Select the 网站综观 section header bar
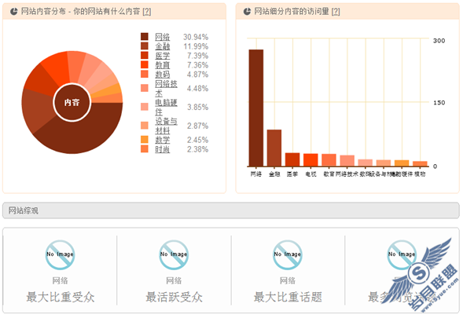This screenshot has height=318, width=463. (x=231, y=210)
